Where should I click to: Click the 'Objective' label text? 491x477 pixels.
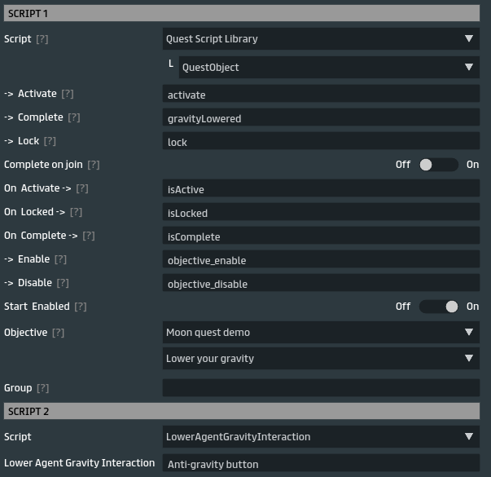[26, 333]
